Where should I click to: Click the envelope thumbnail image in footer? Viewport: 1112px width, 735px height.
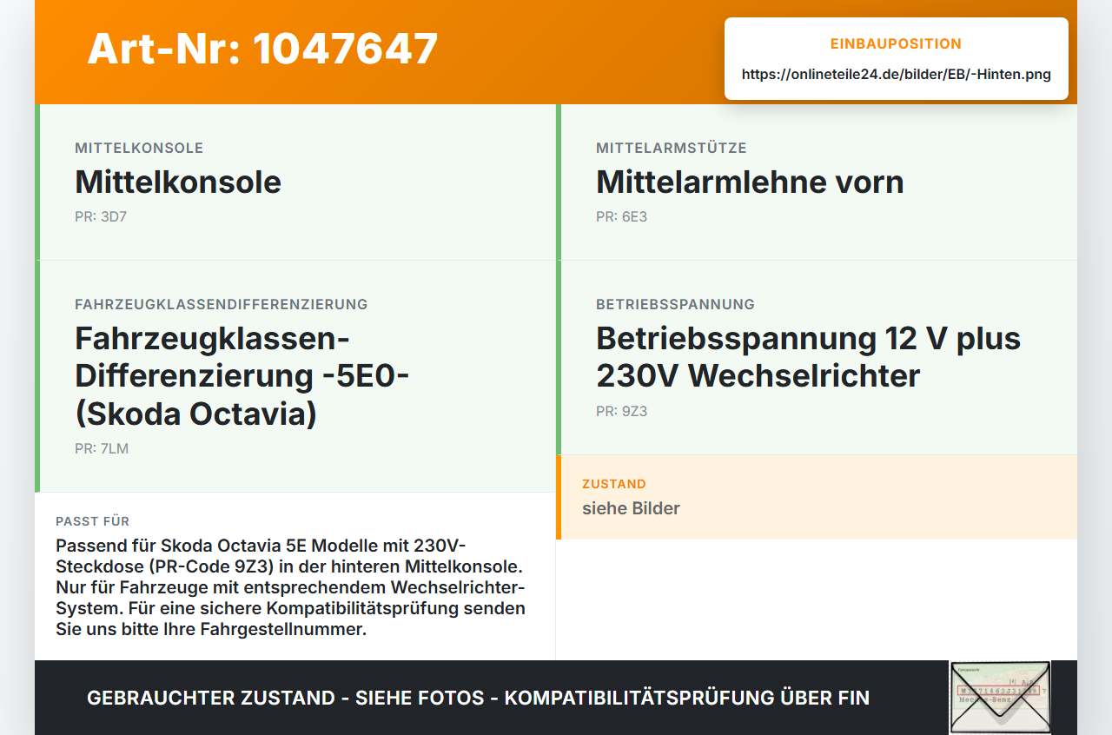pos(1000,698)
